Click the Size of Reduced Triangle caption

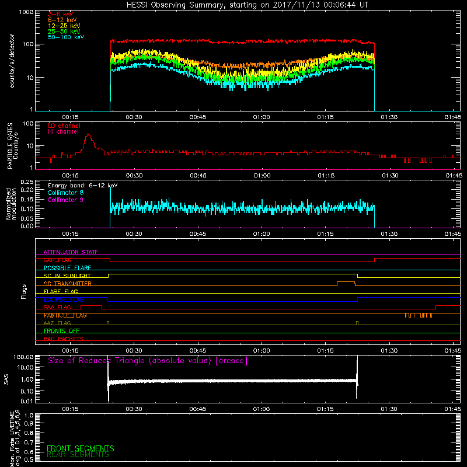[x=148, y=361]
